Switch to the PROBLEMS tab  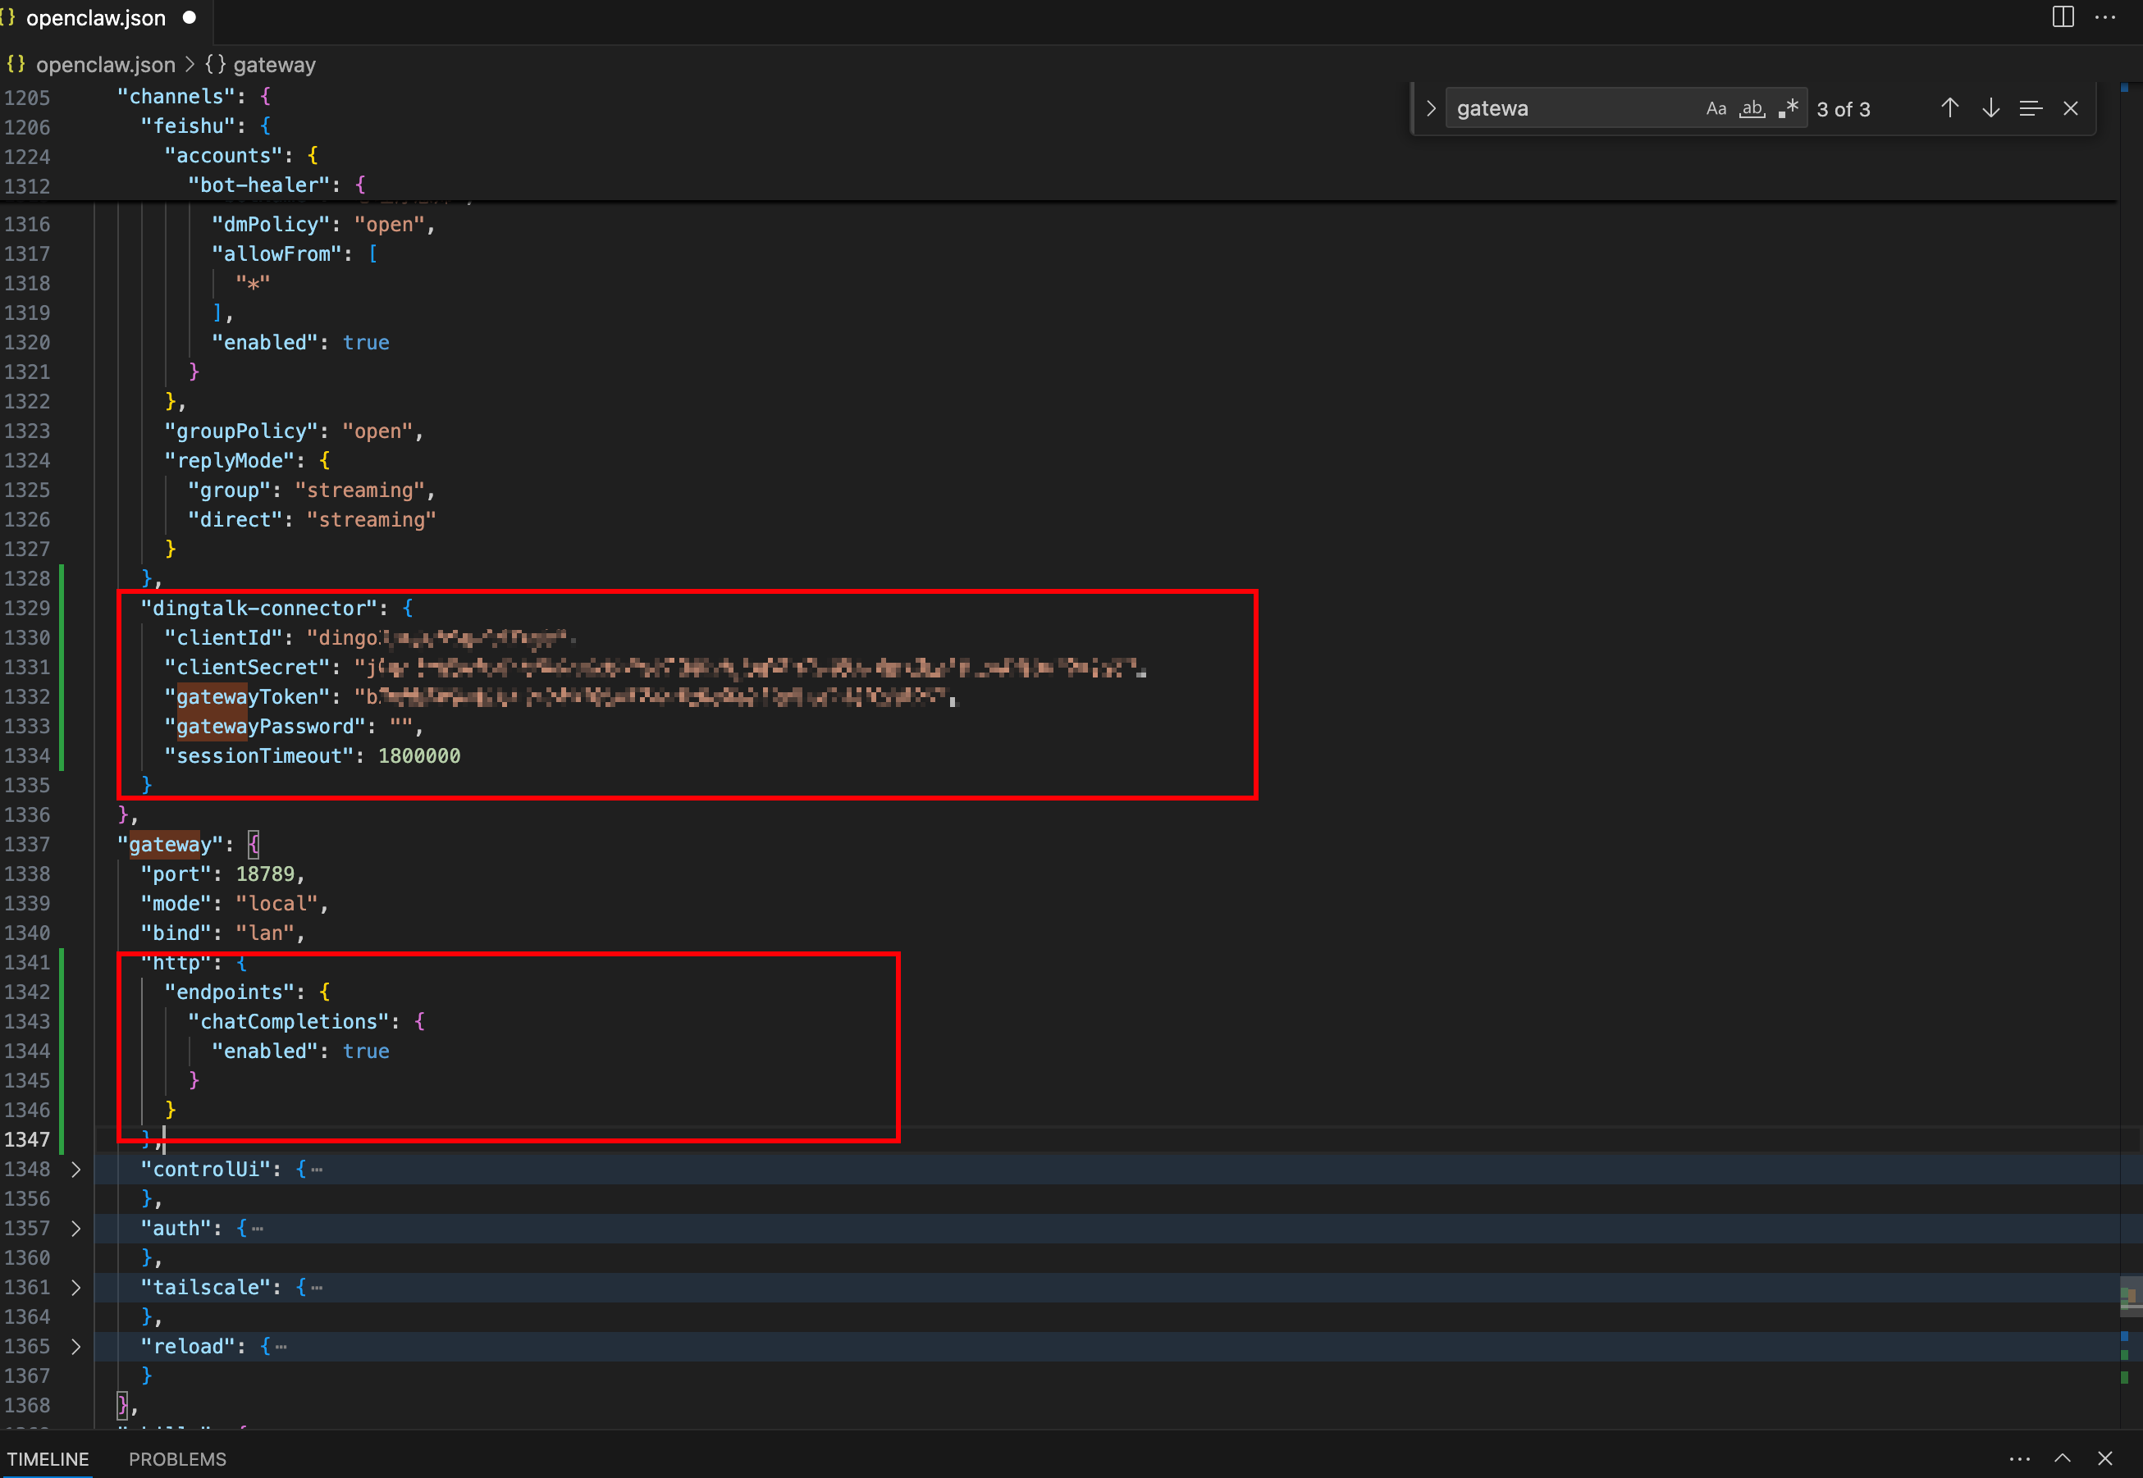tap(177, 1458)
